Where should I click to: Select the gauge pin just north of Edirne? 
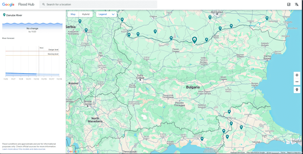pos(229,112)
